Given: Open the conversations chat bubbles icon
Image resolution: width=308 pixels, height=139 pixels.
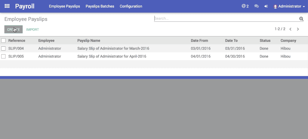Looking at the screenshot, I should [x=256, y=6].
